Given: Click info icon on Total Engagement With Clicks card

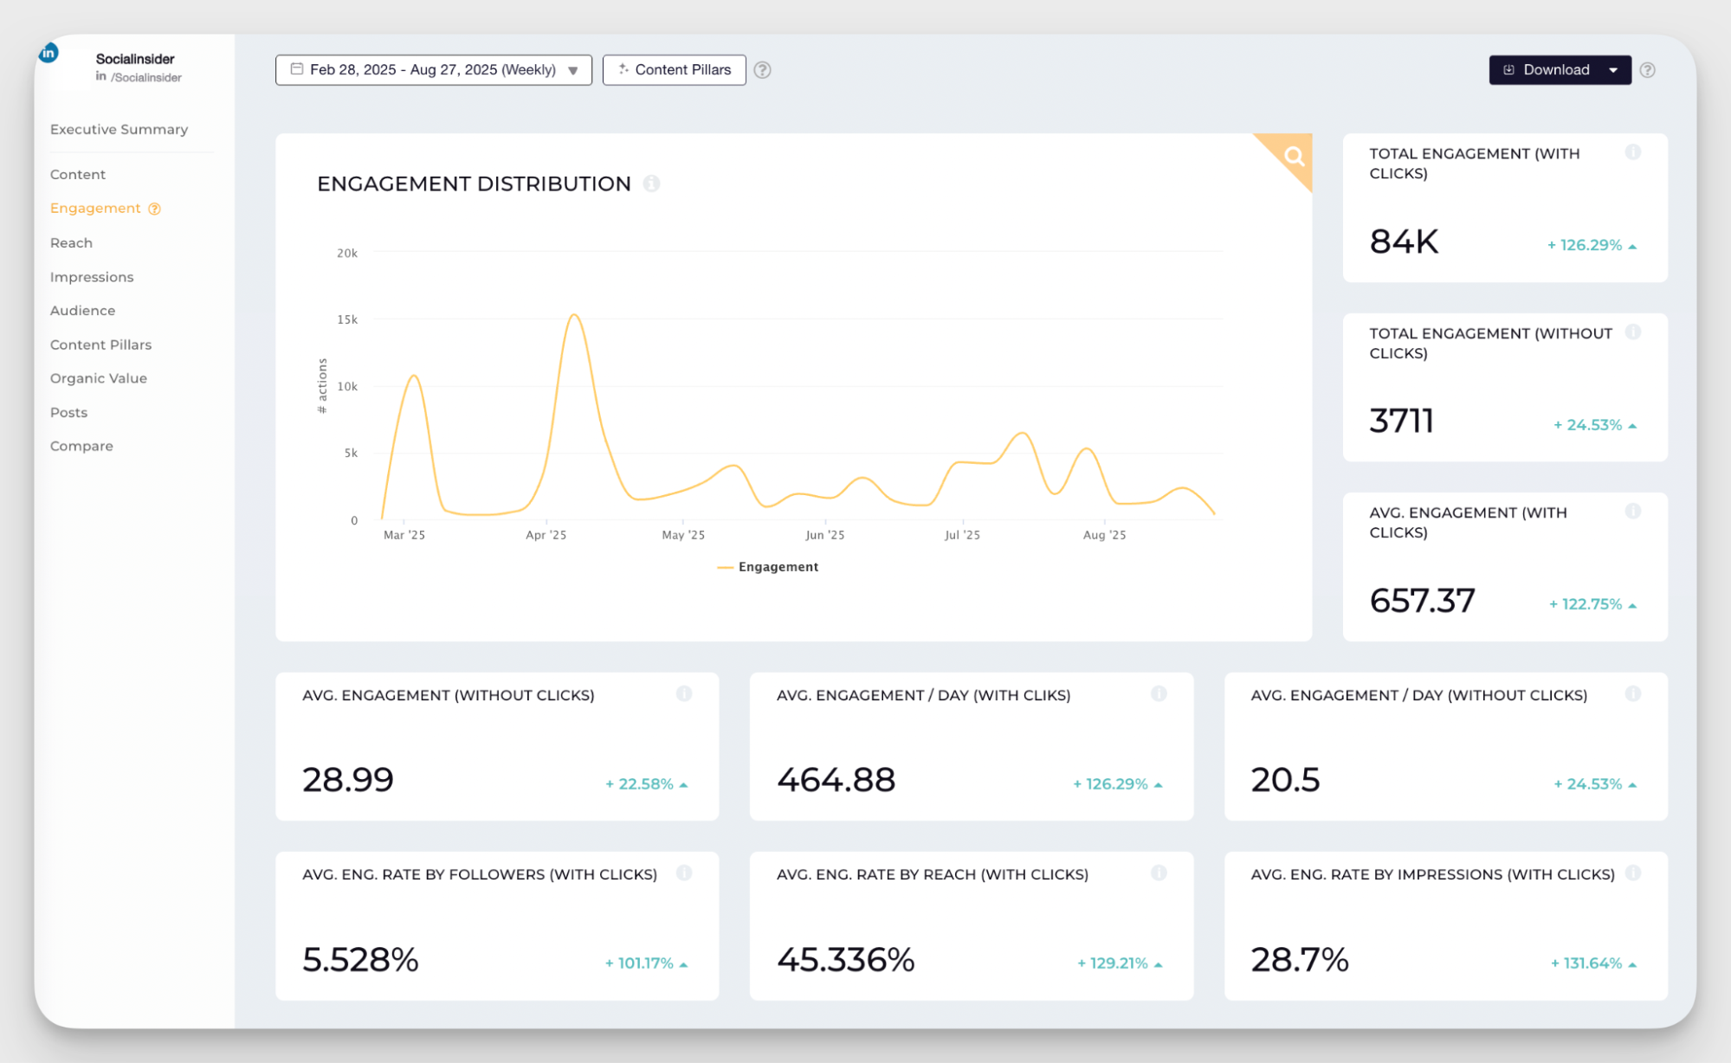Looking at the screenshot, I should pyautogui.click(x=1632, y=152).
